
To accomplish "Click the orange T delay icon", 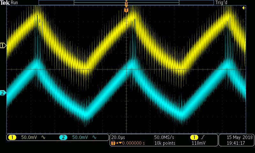I will (113, 143).
